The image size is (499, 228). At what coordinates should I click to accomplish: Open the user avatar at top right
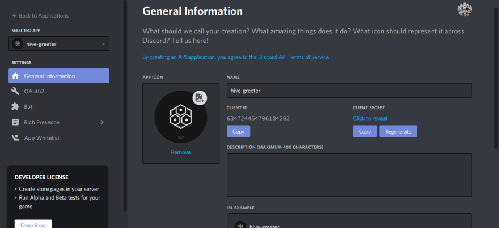(464, 10)
